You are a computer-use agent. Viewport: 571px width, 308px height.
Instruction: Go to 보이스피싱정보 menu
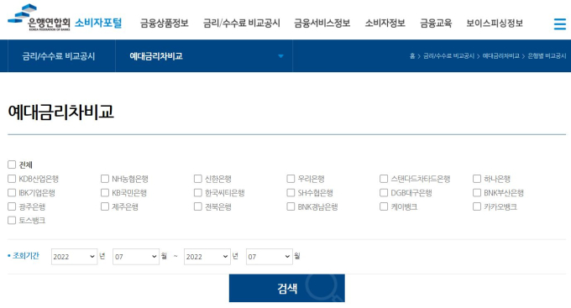click(495, 23)
